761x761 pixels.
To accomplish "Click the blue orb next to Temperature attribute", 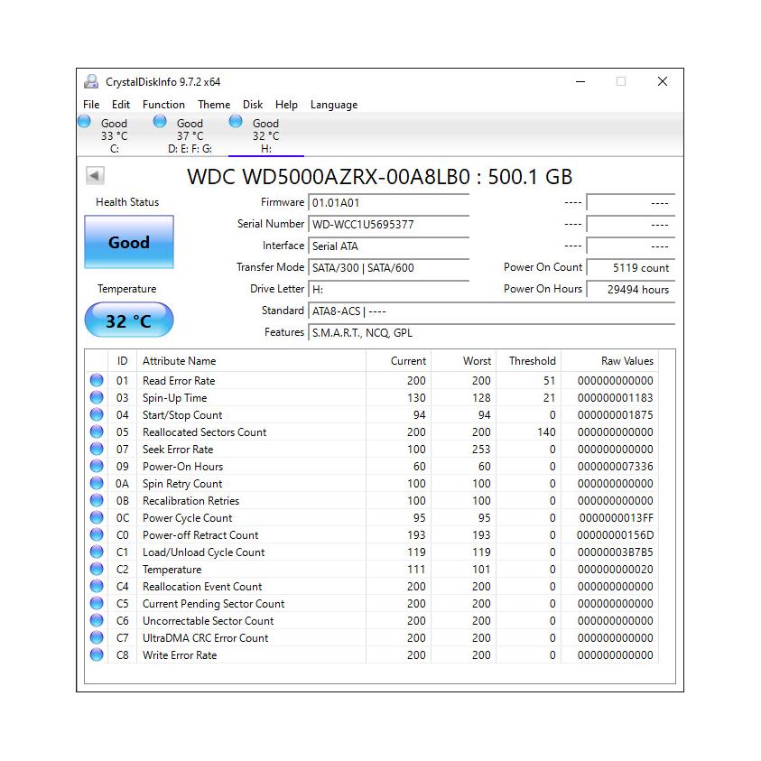I will tap(97, 570).
